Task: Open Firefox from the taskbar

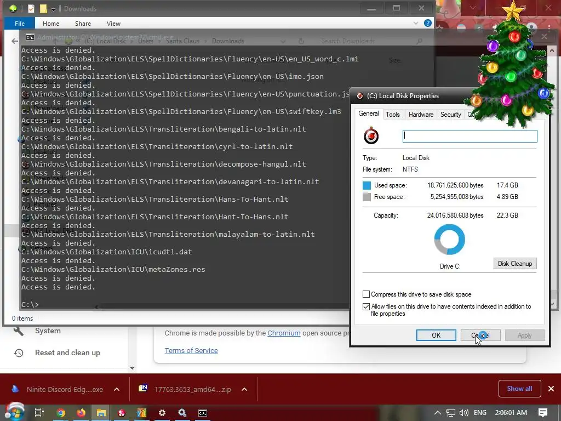Action: click(x=81, y=413)
